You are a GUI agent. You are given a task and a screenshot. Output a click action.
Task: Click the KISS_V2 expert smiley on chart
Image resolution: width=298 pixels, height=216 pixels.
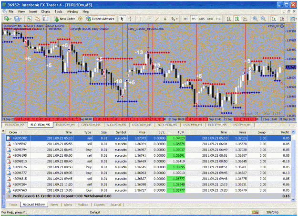pyautogui.click(x=282, y=26)
